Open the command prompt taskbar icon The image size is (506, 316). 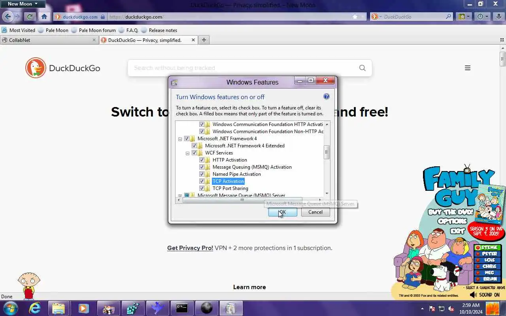182,308
